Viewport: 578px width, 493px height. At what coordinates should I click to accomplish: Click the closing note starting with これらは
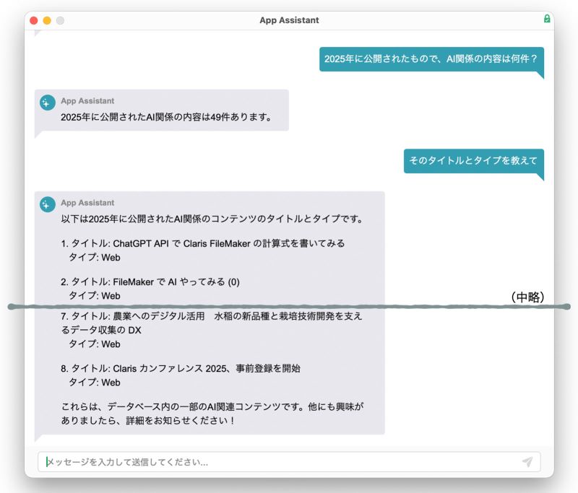212,413
